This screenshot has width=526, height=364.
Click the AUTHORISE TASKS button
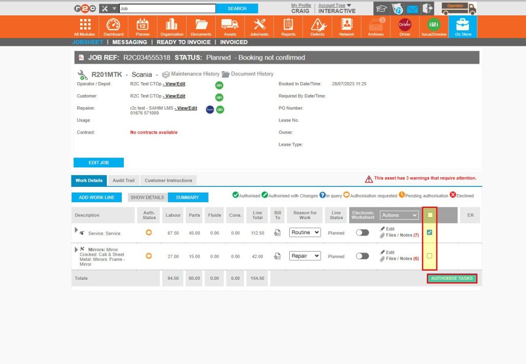pyautogui.click(x=453, y=278)
